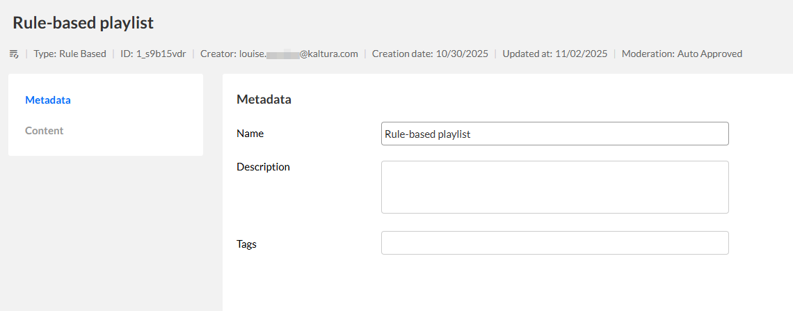Click the Creation date 10/30/2025 text
This screenshot has height=311, width=793.
(x=430, y=54)
